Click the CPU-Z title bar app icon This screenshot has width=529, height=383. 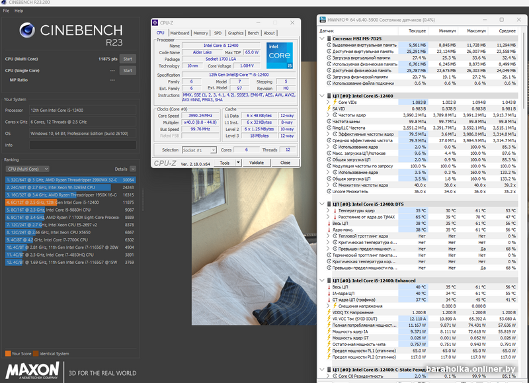155,22
